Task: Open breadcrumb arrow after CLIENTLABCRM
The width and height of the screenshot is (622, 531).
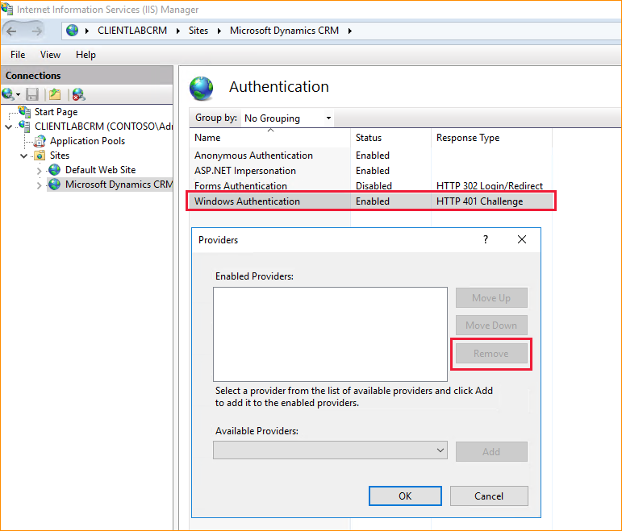Action: tap(178, 31)
